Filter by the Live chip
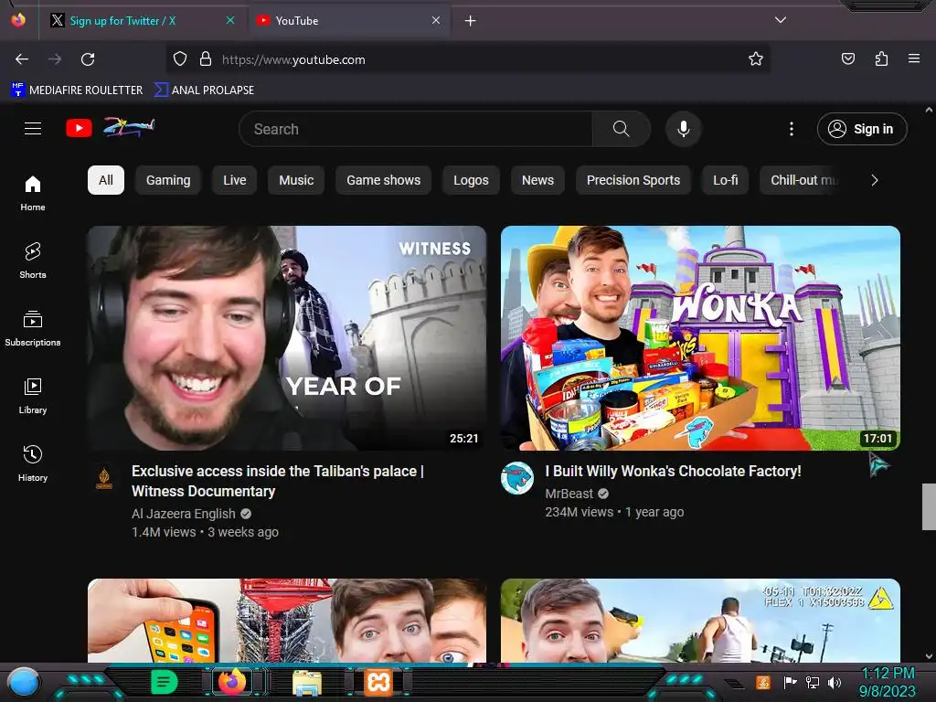This screenshot has height=702, width=936. (x=235, y=180)
